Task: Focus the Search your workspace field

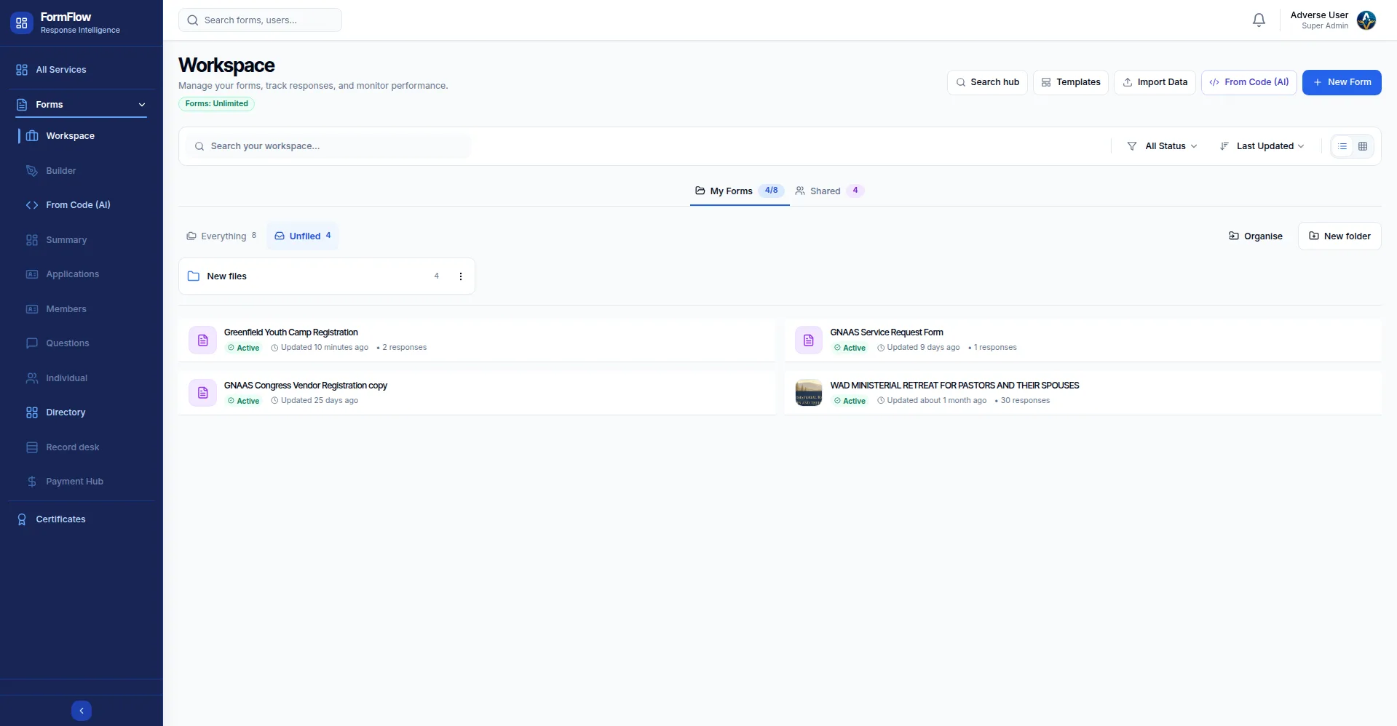Action: pos(328,146)
